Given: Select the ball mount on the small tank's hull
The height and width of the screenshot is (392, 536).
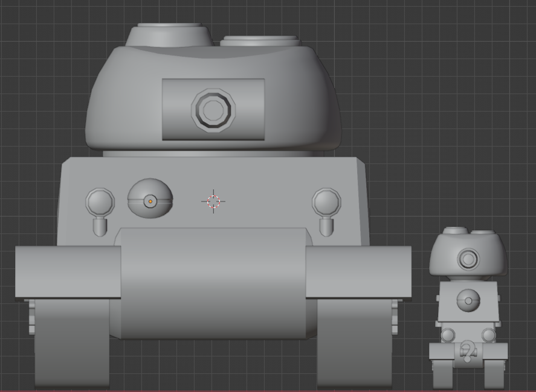Looking at the screenshot, I should (x=468, y=300).
